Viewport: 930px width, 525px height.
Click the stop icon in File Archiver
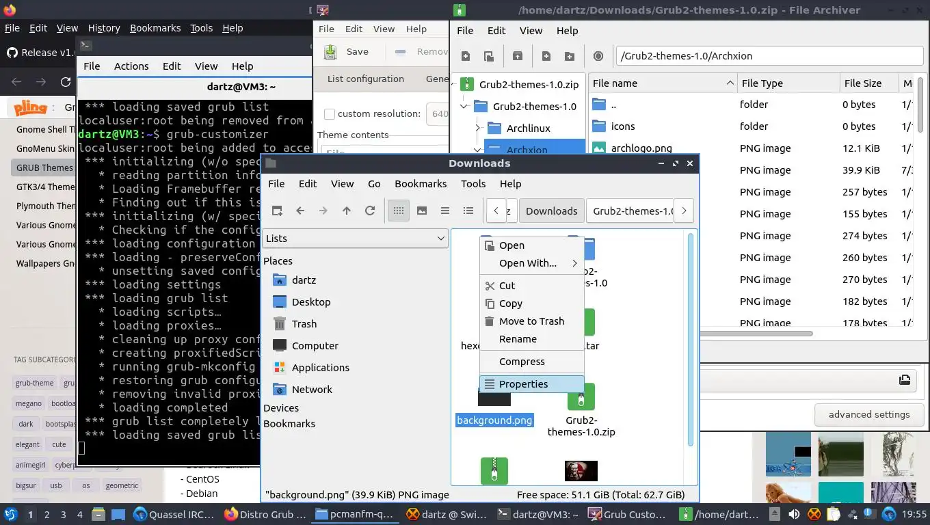point(598,56)
